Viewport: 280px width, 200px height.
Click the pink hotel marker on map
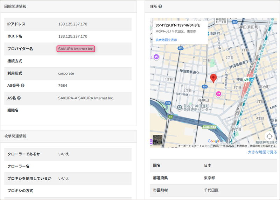(x=219, y=94)
